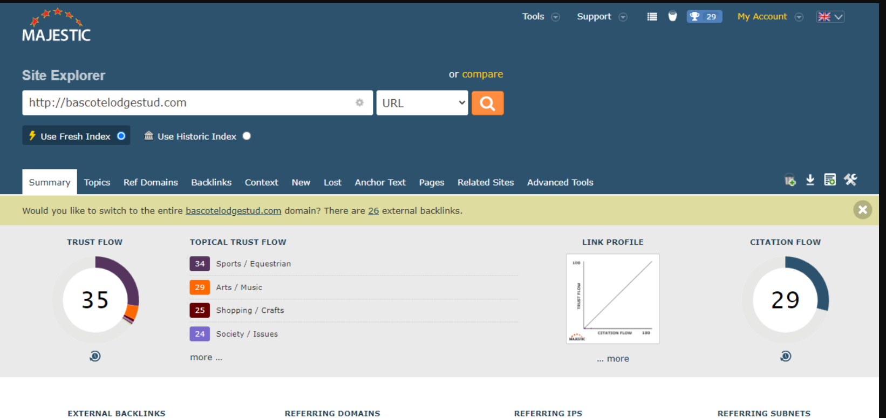Open the Related Sites tab
The width and height of the screenshot is (886, 418).
(x=486, y=182)
